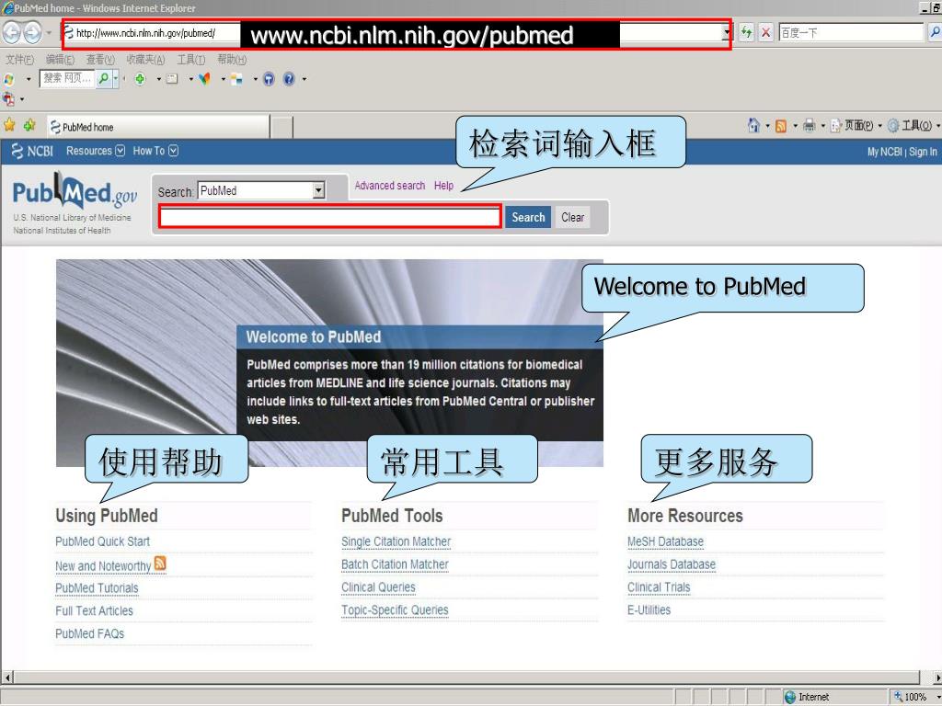Open the 工具(T) Tools menu
The image size is (942, 706).
191,59
